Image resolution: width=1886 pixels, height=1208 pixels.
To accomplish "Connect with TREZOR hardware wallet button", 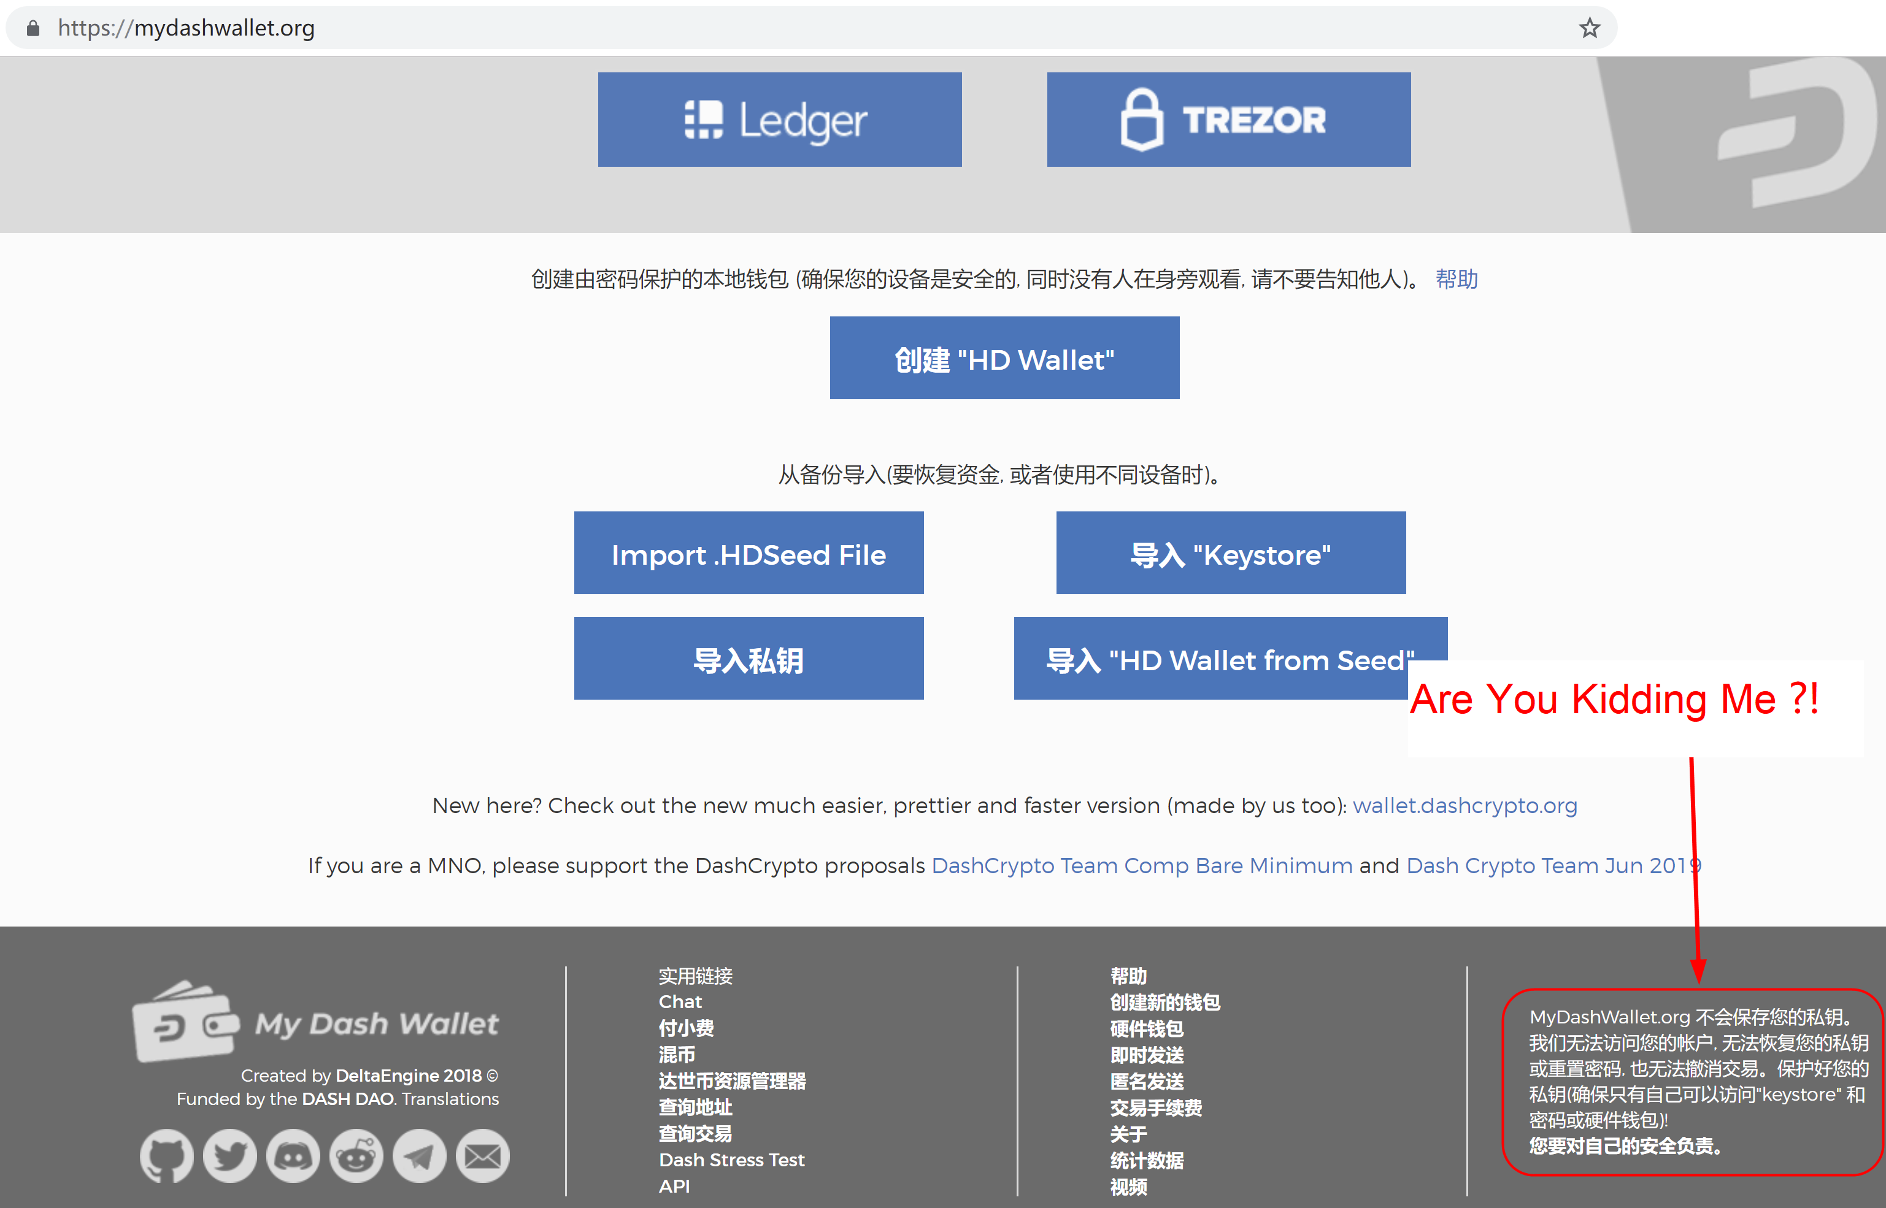I will (1228, 119).
